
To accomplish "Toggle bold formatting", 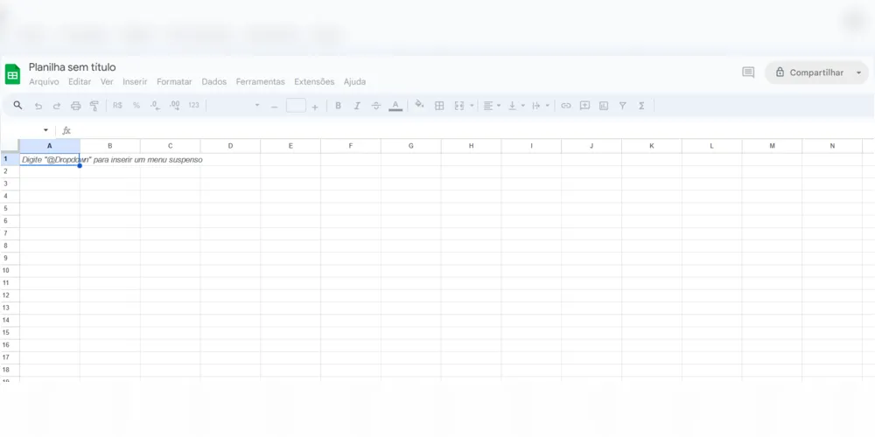I will 338,106.
